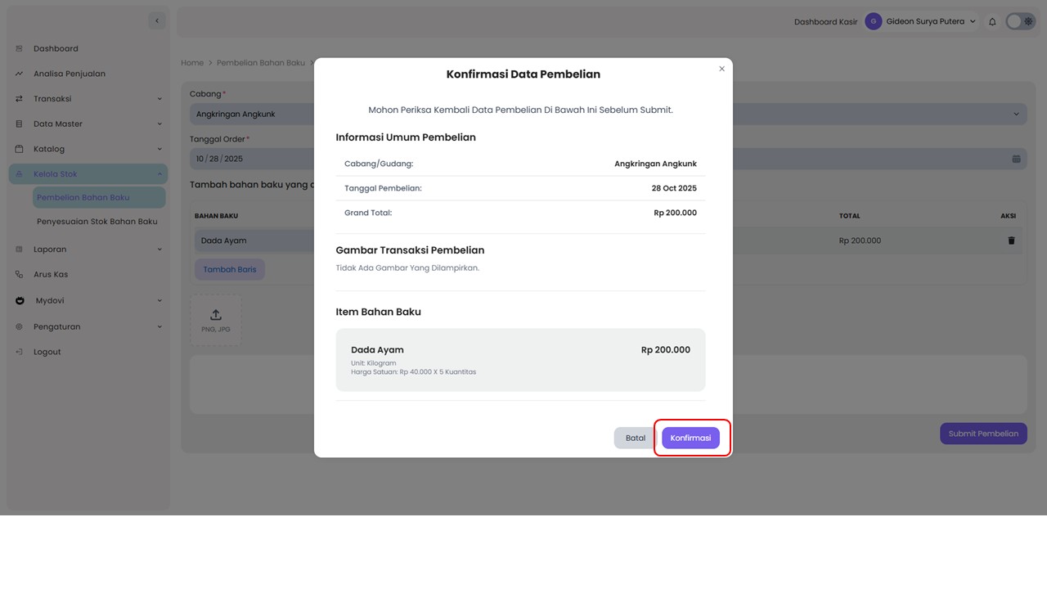This screenshot has width=1047, height=589.
Task: Go to Analisa Penjualan
Action: [69, 74]
